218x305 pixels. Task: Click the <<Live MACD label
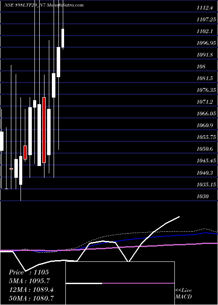pos(184,294)
